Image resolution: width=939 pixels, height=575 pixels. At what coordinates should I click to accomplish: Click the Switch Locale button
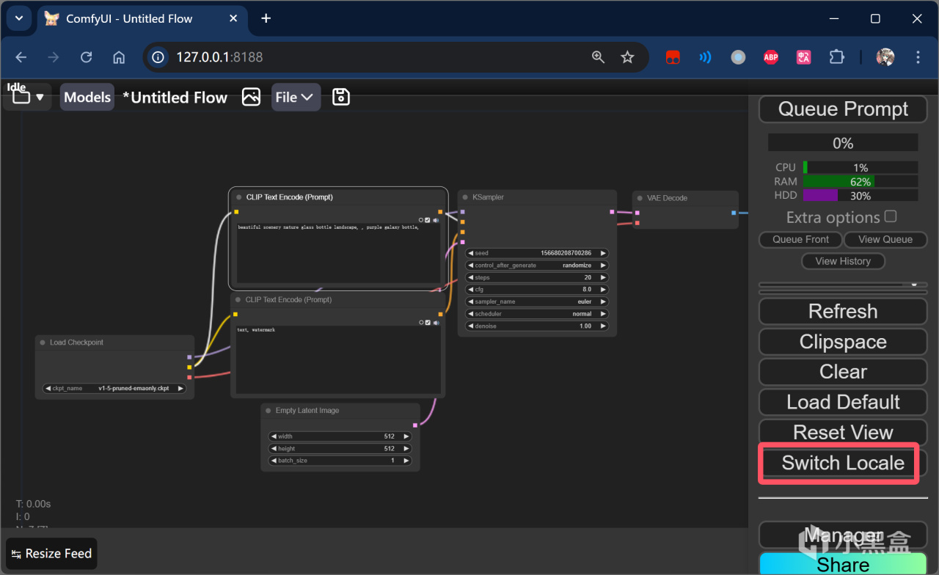click(842, 463)
